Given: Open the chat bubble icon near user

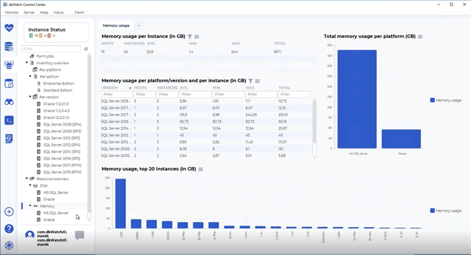Looking at the screenshot, I should (80, 236).
